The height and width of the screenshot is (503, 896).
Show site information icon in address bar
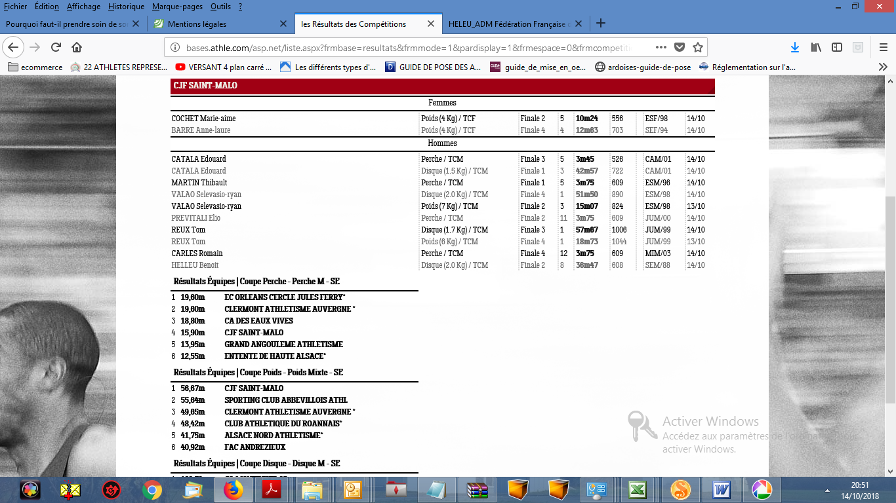[x=175, y=48]
